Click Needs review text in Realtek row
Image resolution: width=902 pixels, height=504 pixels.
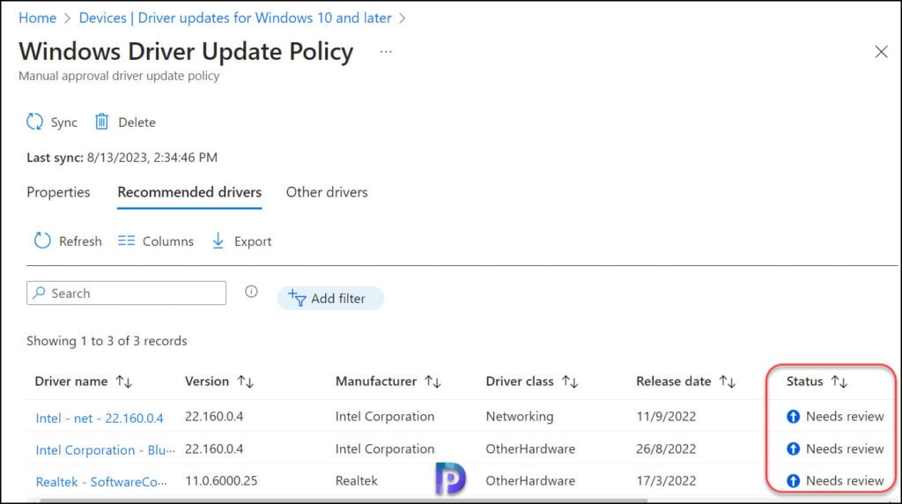coord(845,480)
